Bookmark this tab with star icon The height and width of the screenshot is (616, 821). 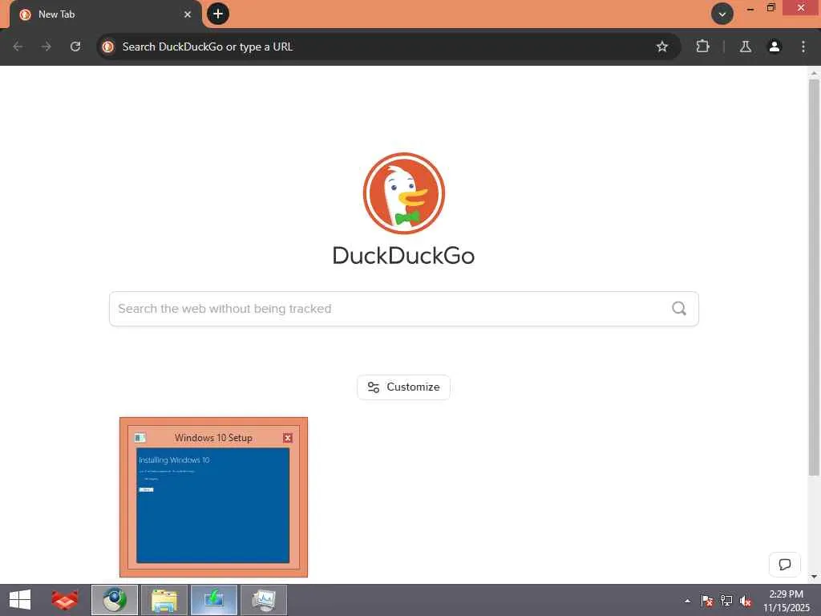(x=661, y=47)
